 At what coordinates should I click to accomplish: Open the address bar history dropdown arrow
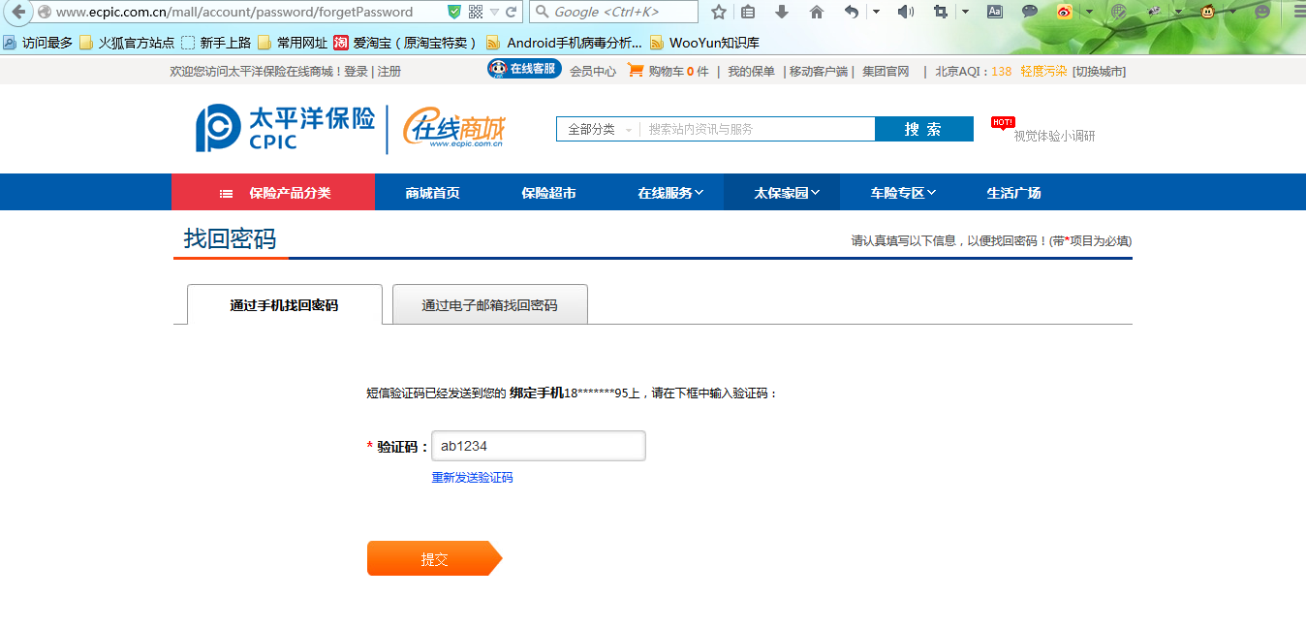tap(494, 12)
